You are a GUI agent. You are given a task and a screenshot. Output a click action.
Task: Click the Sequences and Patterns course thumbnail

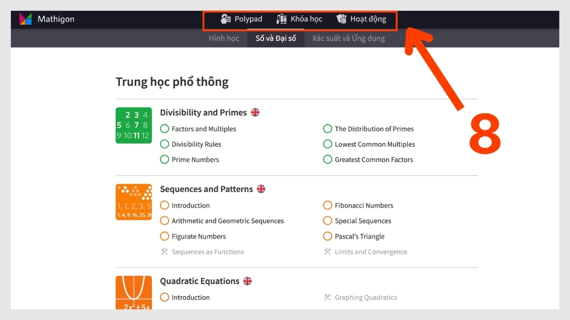pyautogui.click(x=134, y=202)
